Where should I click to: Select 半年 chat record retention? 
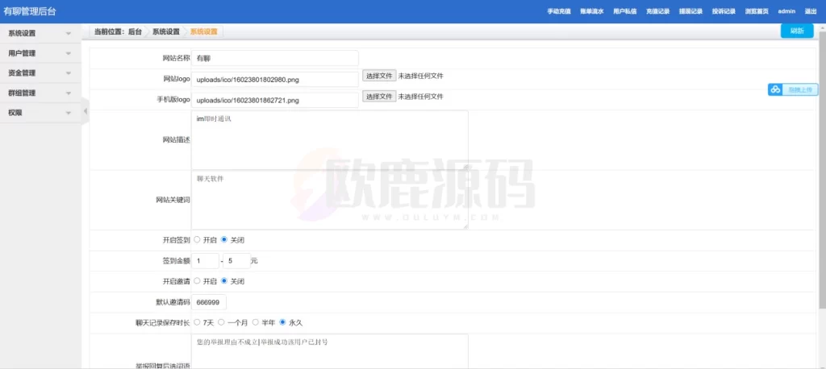(256, 322)
